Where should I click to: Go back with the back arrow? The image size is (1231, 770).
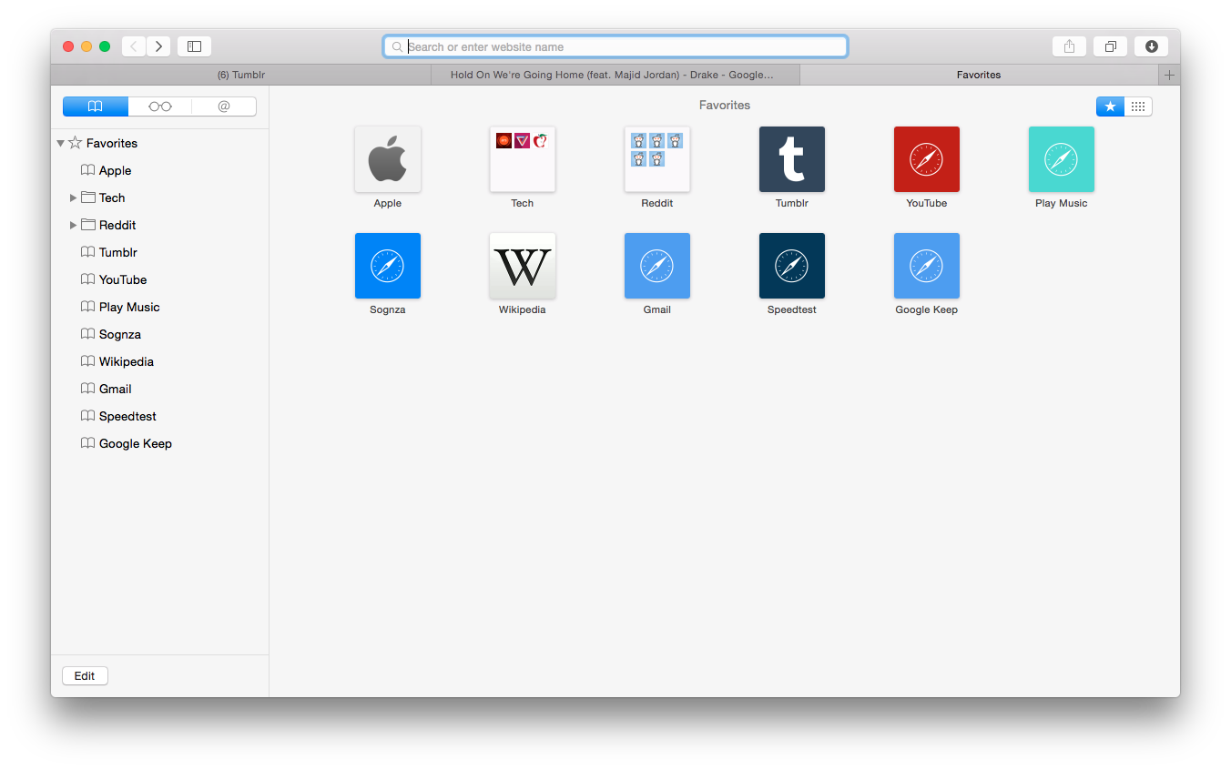click(134, 46)
